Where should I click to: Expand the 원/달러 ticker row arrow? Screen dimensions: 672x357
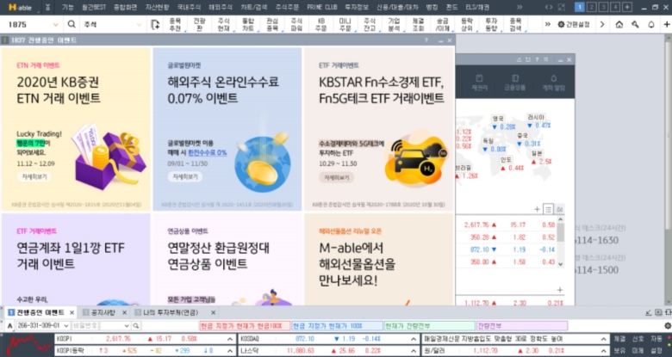point(604,351)
